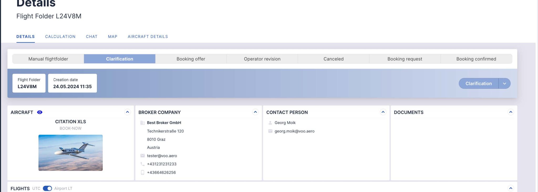
Task: Select the Booking confirmed status step
Action: tap(476, 59)
